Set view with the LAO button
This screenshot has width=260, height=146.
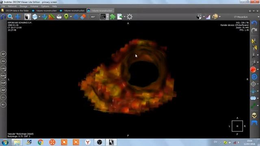click(x=3, y=69)
